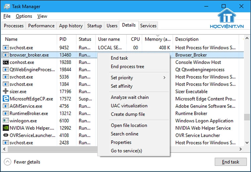Switch to the Users tab

point(112,26)
